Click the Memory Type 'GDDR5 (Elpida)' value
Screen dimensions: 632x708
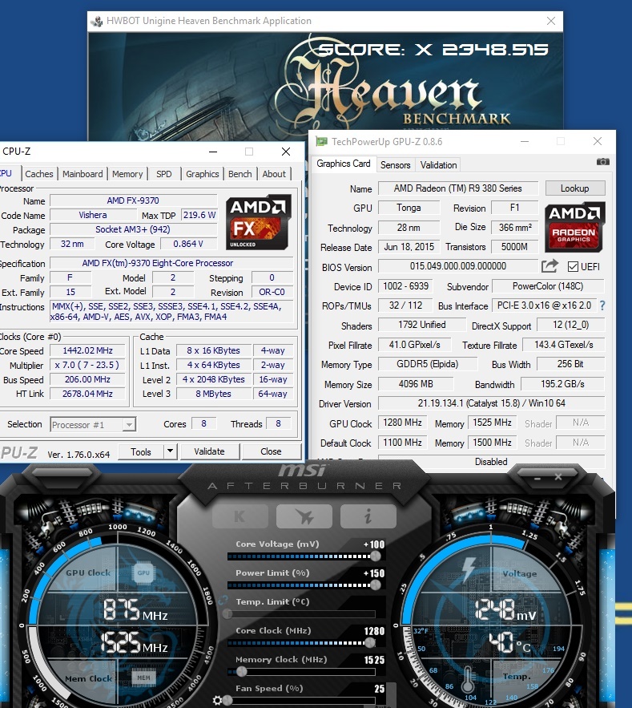pyautogui.click(x=428, y=364)
